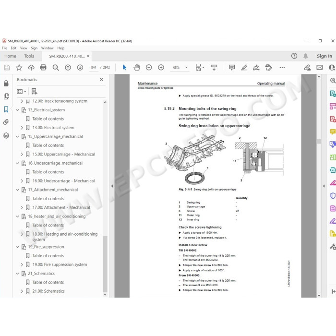Switch to Home tab
This screenshot has width=336, height=336.
(10, 56)
